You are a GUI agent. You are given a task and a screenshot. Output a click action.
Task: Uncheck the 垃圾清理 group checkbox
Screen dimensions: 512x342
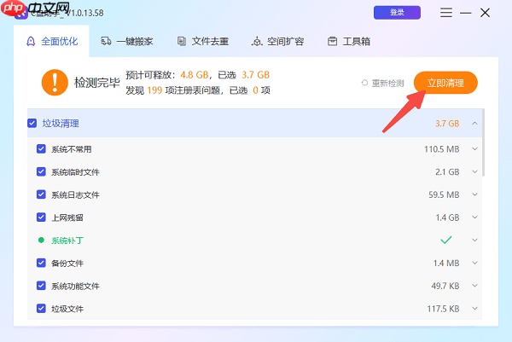coord(32,124)
